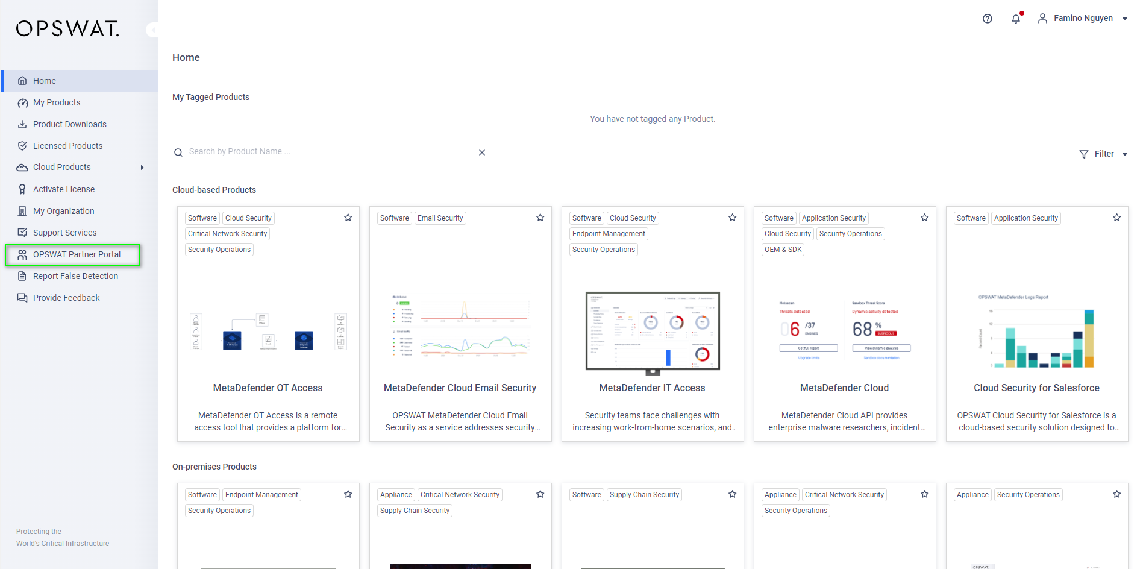
Task: Tag MetaDefender OT Access with its star
Action: 348,218
